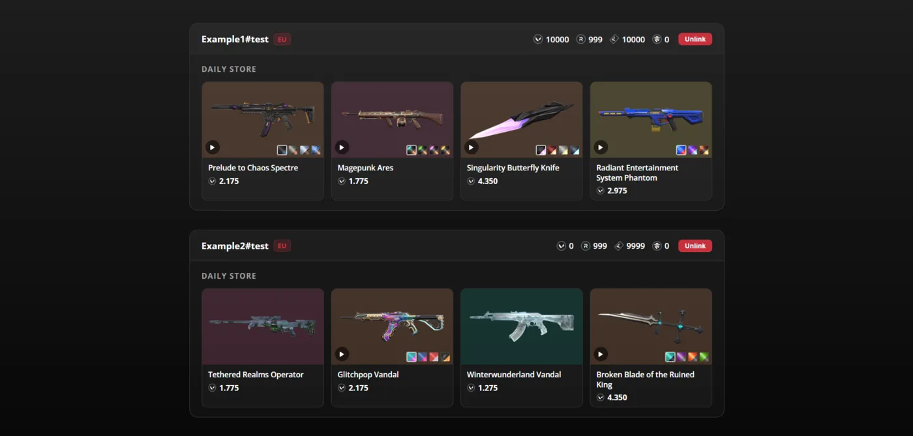Play the Magepunk Ares skin preview
Screen dimensions: 913x436
342,148
